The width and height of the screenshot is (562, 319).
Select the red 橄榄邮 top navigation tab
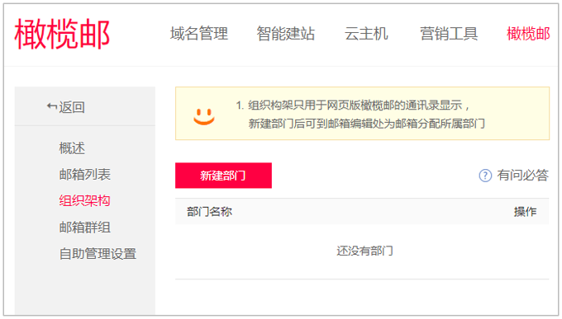tap(528, 34)
